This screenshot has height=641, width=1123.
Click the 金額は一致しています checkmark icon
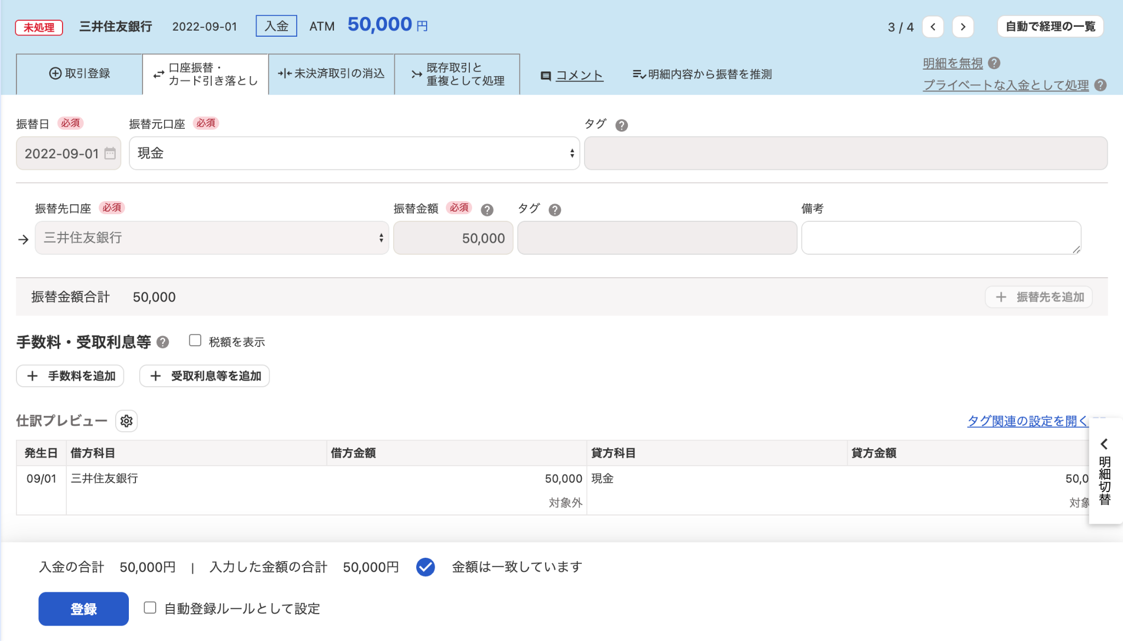pyautogui.click(x=426, y=567)
